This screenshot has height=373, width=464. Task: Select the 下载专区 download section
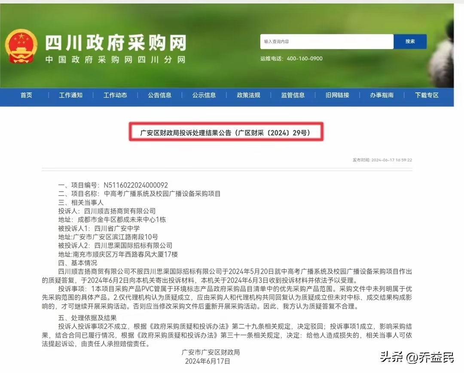tap(427, 95)
